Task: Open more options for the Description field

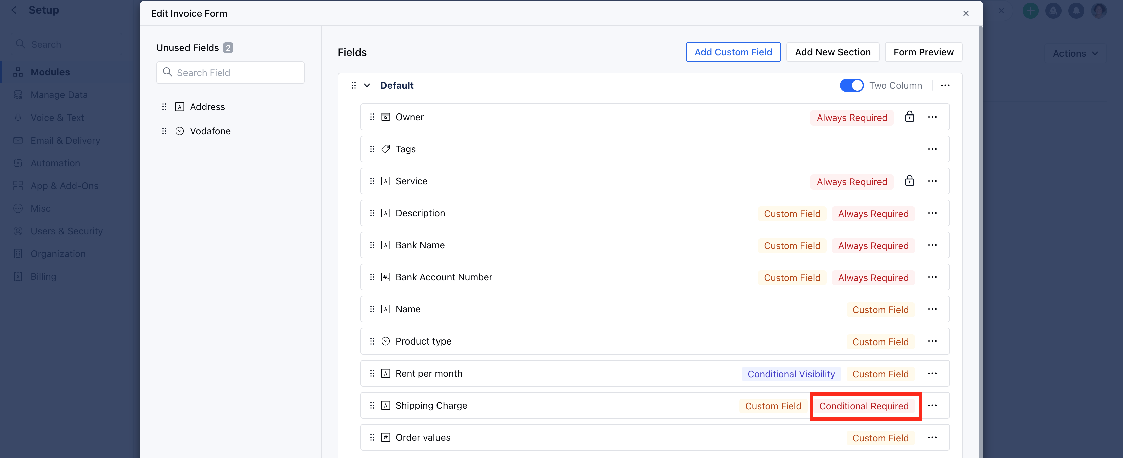Action: click(932, 213)
